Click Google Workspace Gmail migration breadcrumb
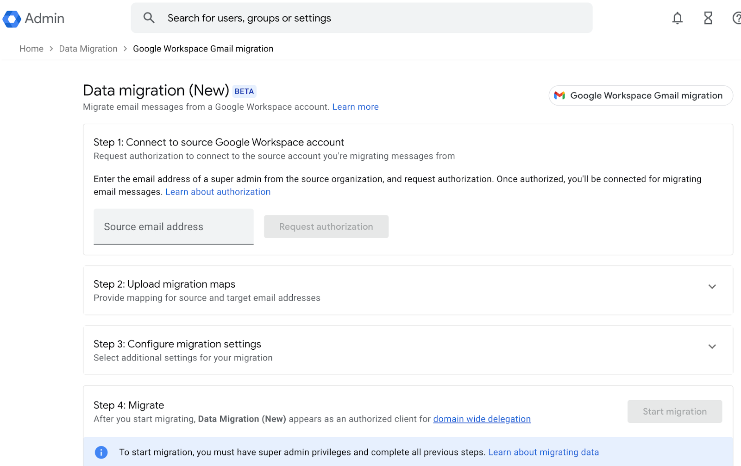This screenshot has height=466, width=741. (203, 49)
